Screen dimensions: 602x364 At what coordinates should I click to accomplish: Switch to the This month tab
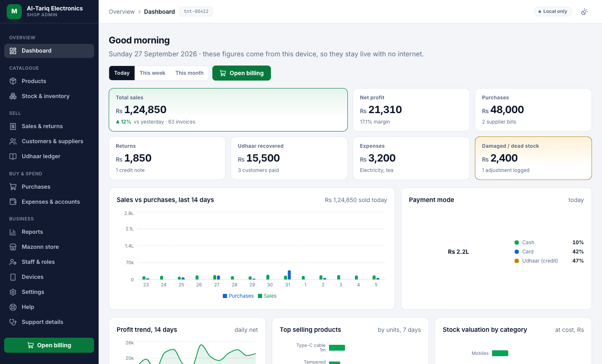coord(189,73)
